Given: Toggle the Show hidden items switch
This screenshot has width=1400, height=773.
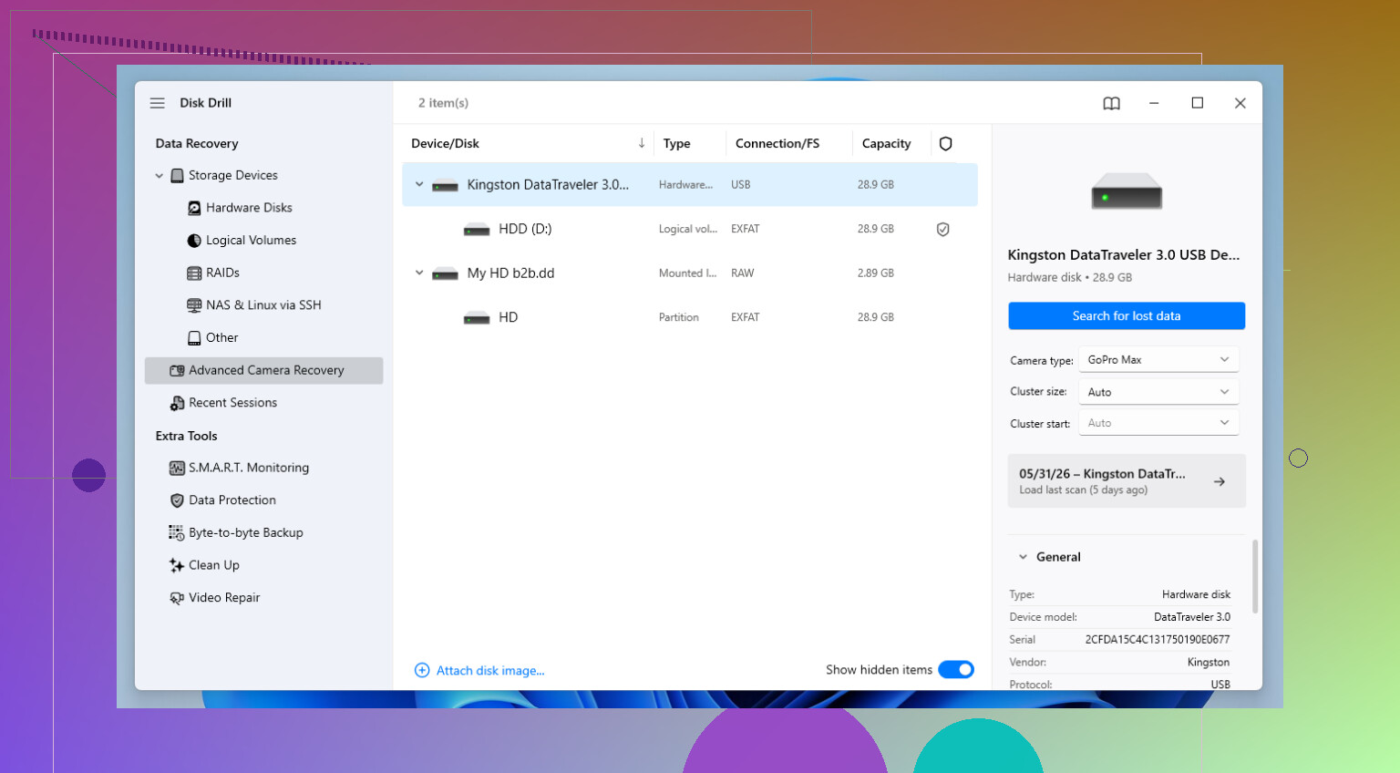Looking at the screenshot, I should [956, 669].
